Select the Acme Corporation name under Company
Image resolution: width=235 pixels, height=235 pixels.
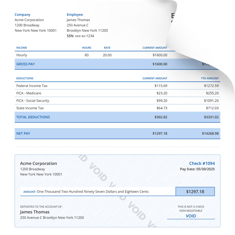[x=29, y=20]
